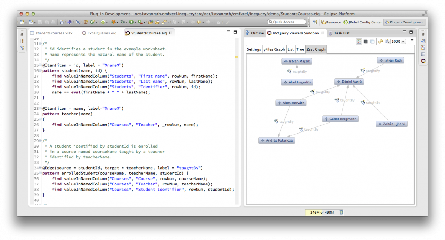Click the Quick Access search field
The height and width of the screenshot is (240, 445).
pos(287,22)
